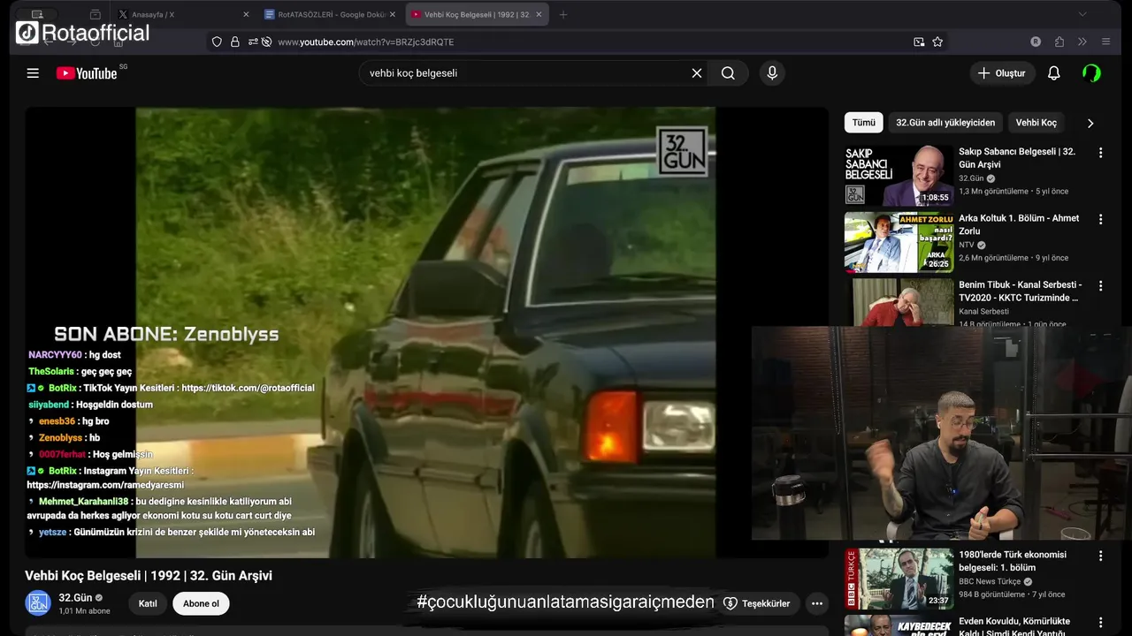Image resolution: width=1132 pixels, height=636 pixels.
Task: Run search with the magnifier icon
Action: pos(728,73)
